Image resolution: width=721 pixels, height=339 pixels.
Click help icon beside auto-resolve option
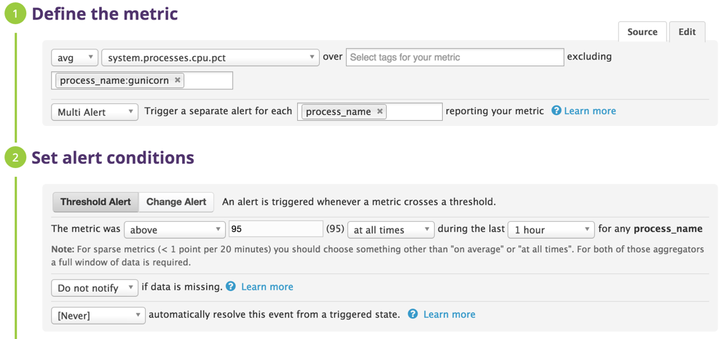click(x=413, y=314)
